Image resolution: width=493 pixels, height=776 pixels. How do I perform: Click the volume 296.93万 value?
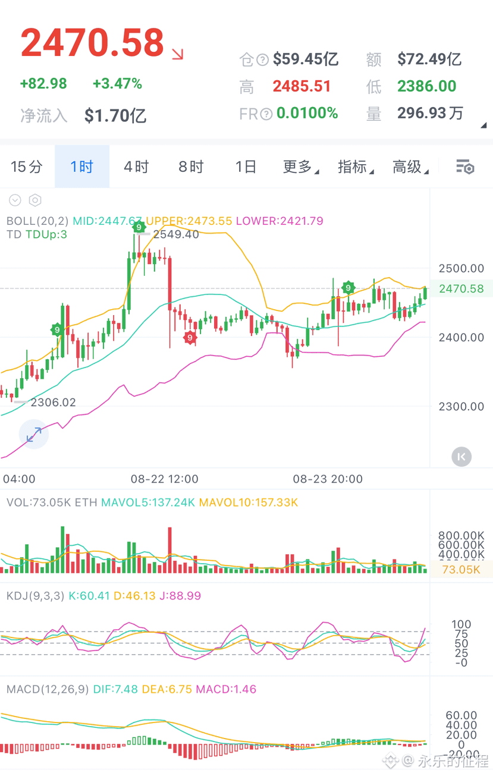pyautogui.click(x=430, y=113)
